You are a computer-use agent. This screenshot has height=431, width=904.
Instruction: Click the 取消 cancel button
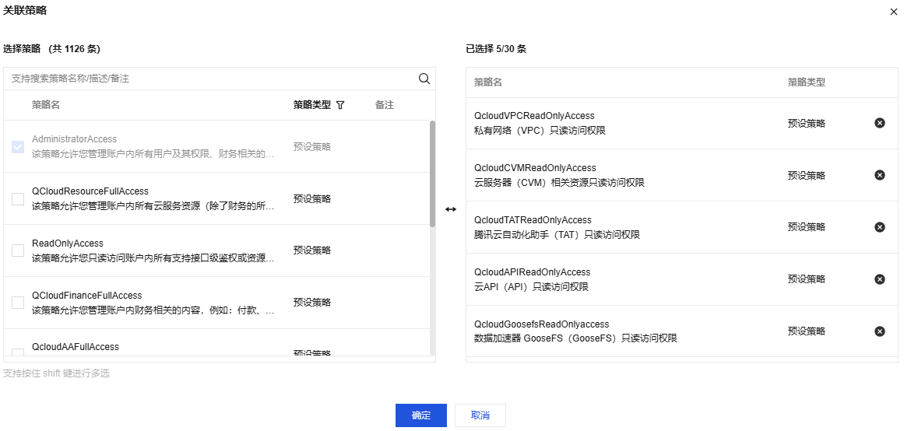pos(480,415)
